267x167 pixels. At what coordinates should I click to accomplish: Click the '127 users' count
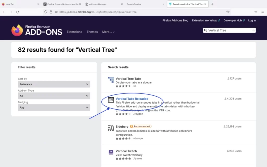[x=234, y=79]
